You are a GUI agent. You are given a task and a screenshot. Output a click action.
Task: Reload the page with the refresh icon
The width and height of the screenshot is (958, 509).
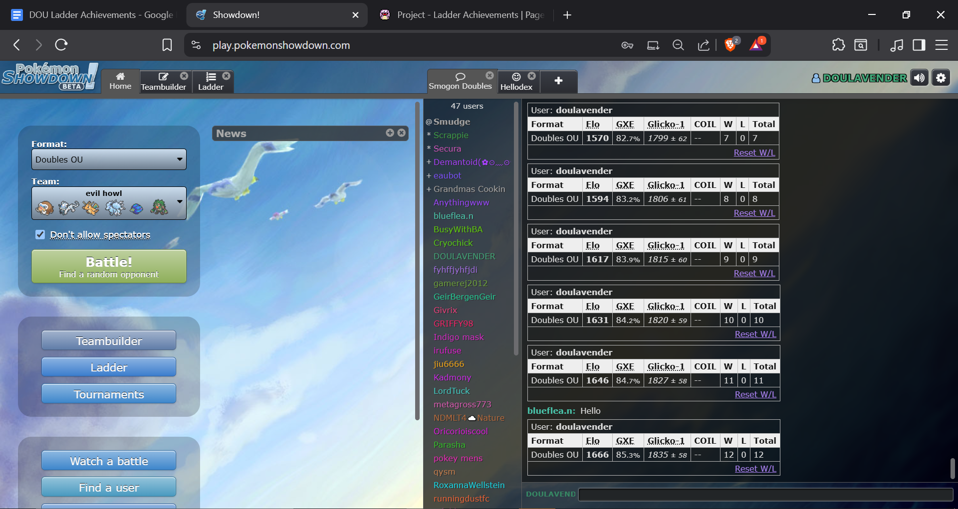pyautogui.click(x=61, y=45)
